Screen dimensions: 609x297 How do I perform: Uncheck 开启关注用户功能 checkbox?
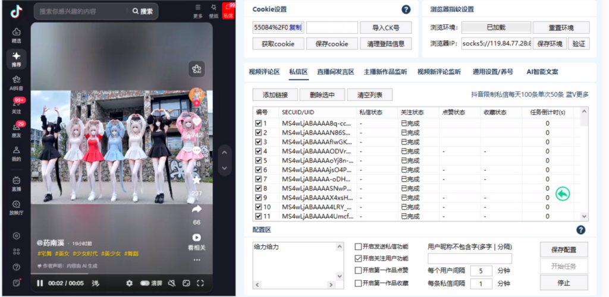click(x=358, y=258)
